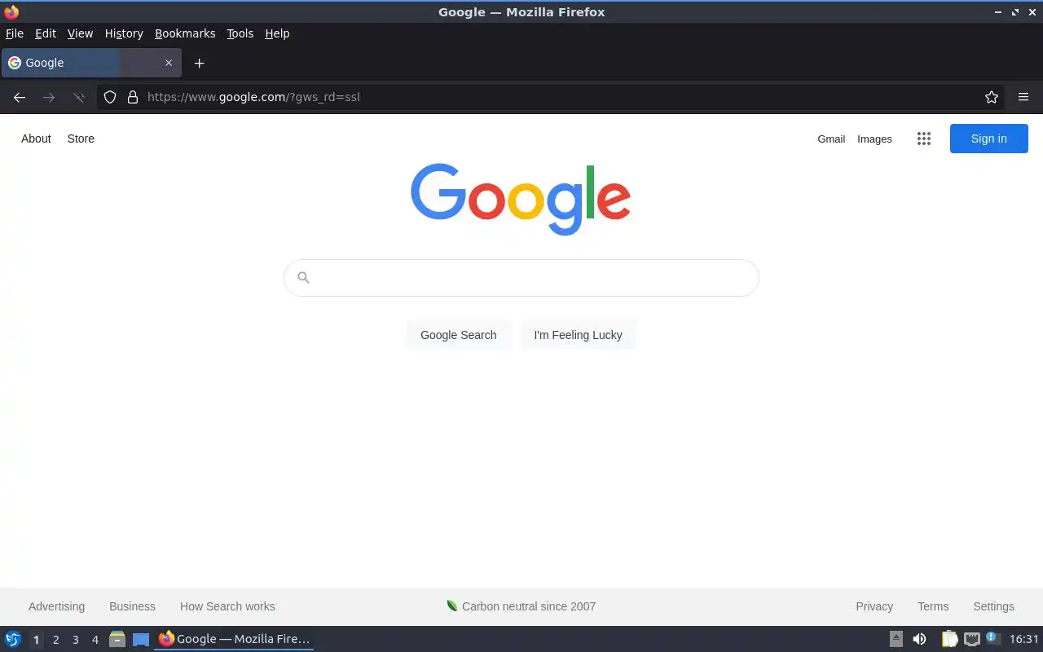Click the Google — Mozilla Firefox taskbar entry
This screenshot has height=652, width=1043.
(234, 639)
